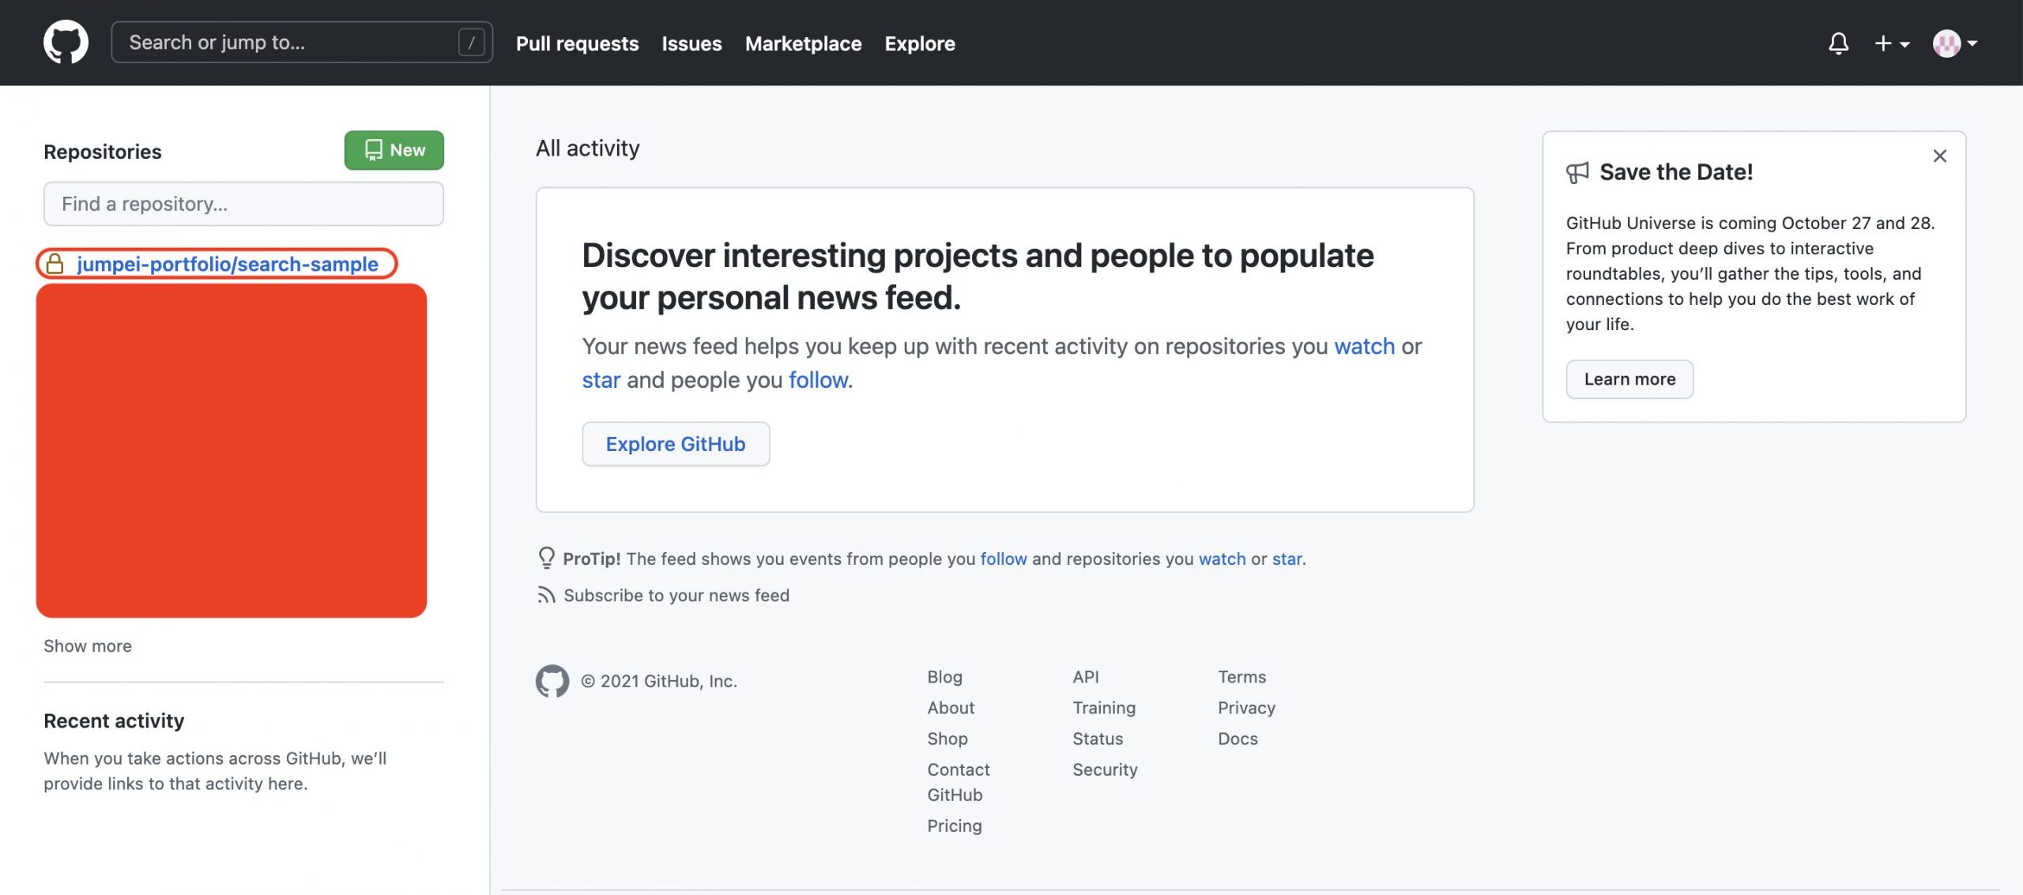The image size is (2023, 895).
Task: Expand the plus create-new dropdown
Action: click(1891, 43)
